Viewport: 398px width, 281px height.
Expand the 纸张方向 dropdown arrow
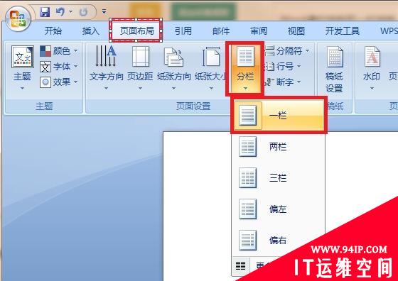click(x=174, y=88)
